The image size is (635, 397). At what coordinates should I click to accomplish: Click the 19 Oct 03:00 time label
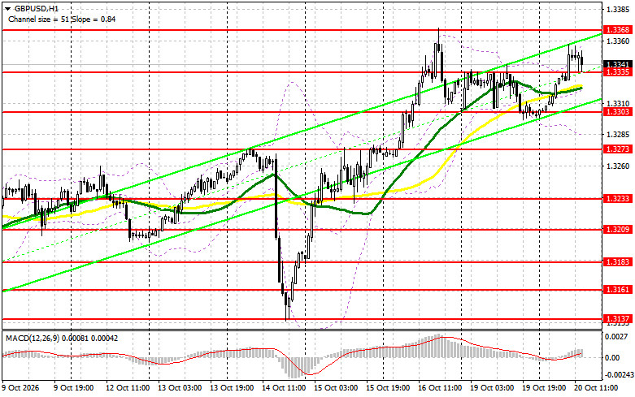coord(492,388)
